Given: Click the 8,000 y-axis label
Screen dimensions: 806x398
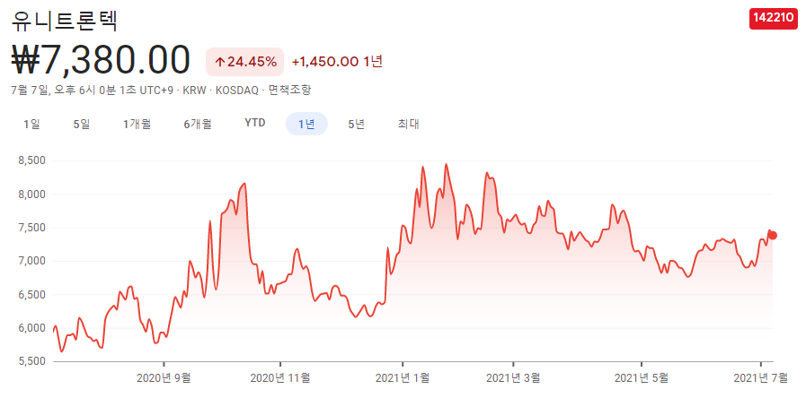Looking at the screenshot, I should point(31,195).
